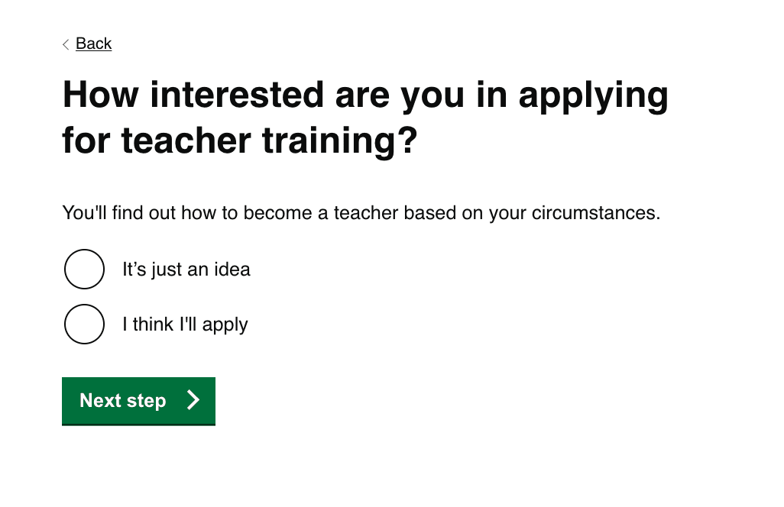Go back using the underlined Back text

[93, 44]
